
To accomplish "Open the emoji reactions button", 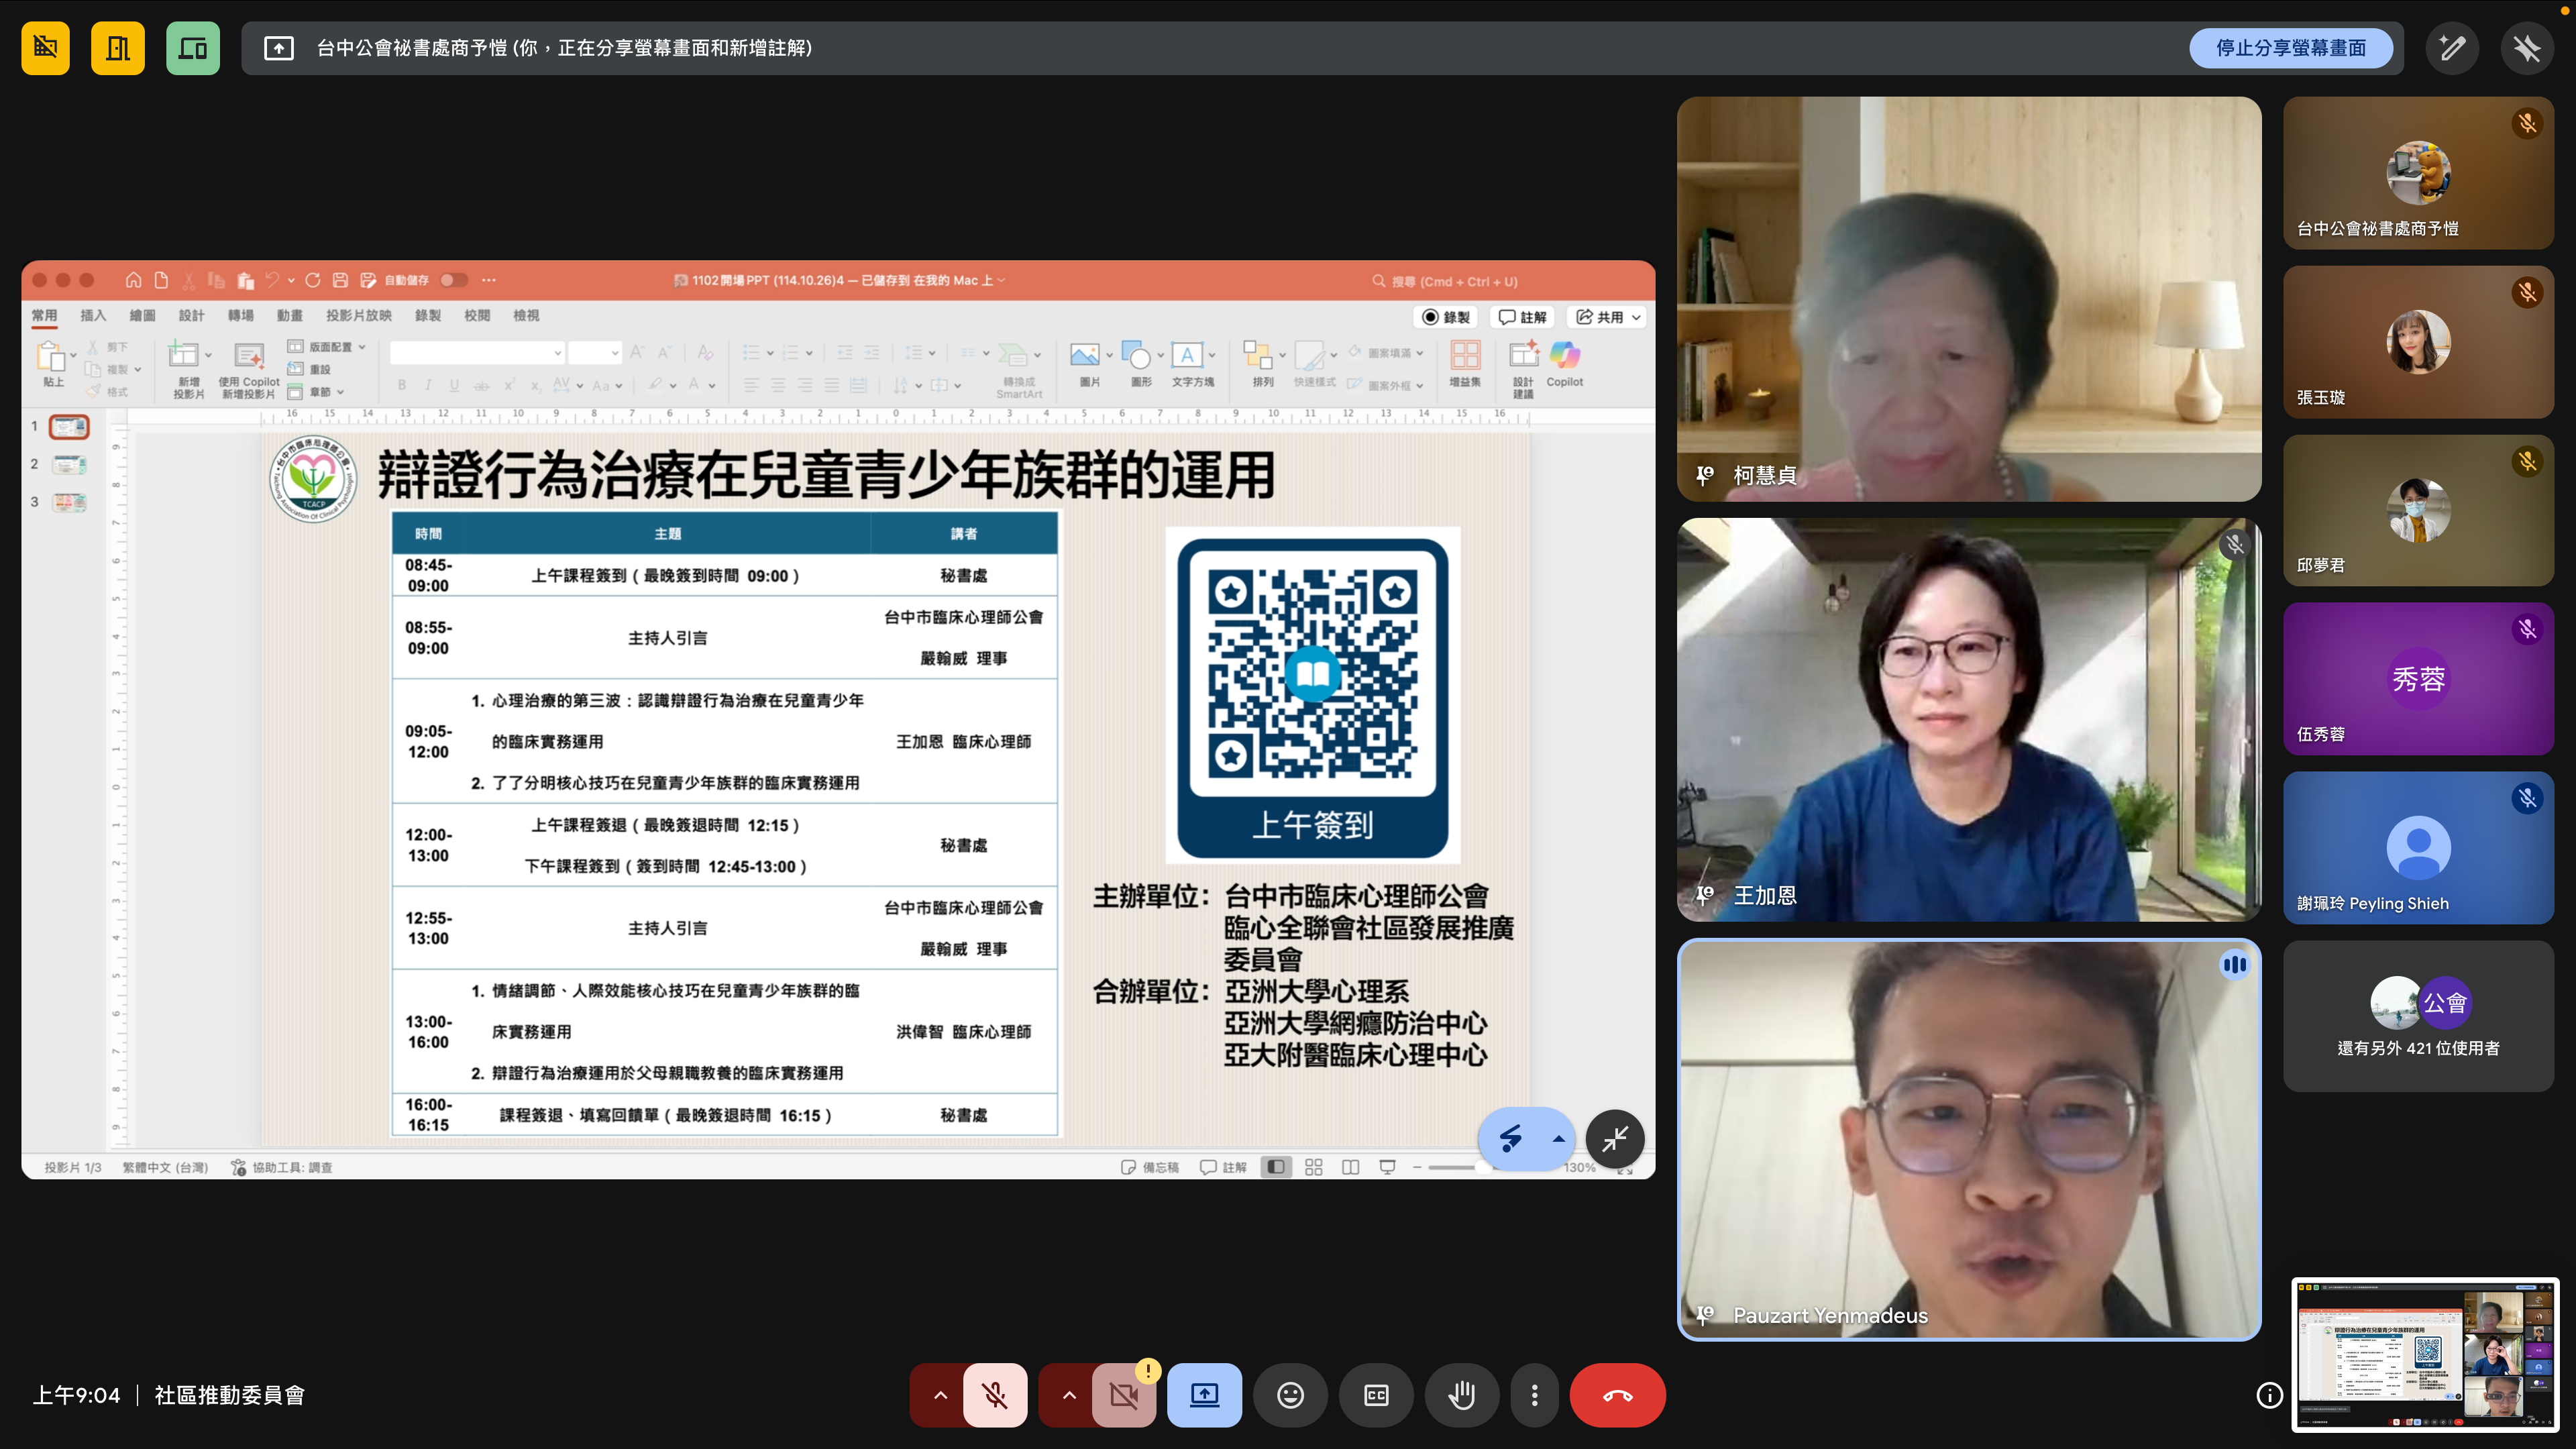I will [1290, 1395].
